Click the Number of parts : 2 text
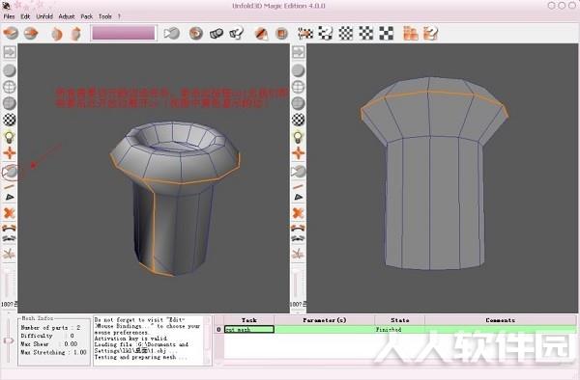 pos(50,328)
